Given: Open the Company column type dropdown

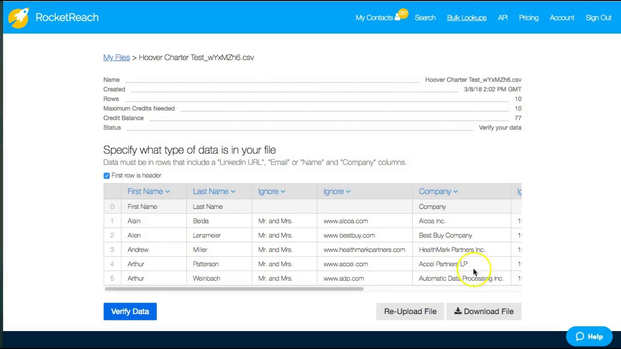Looking at the screenshot, I should tap(438, 191).
